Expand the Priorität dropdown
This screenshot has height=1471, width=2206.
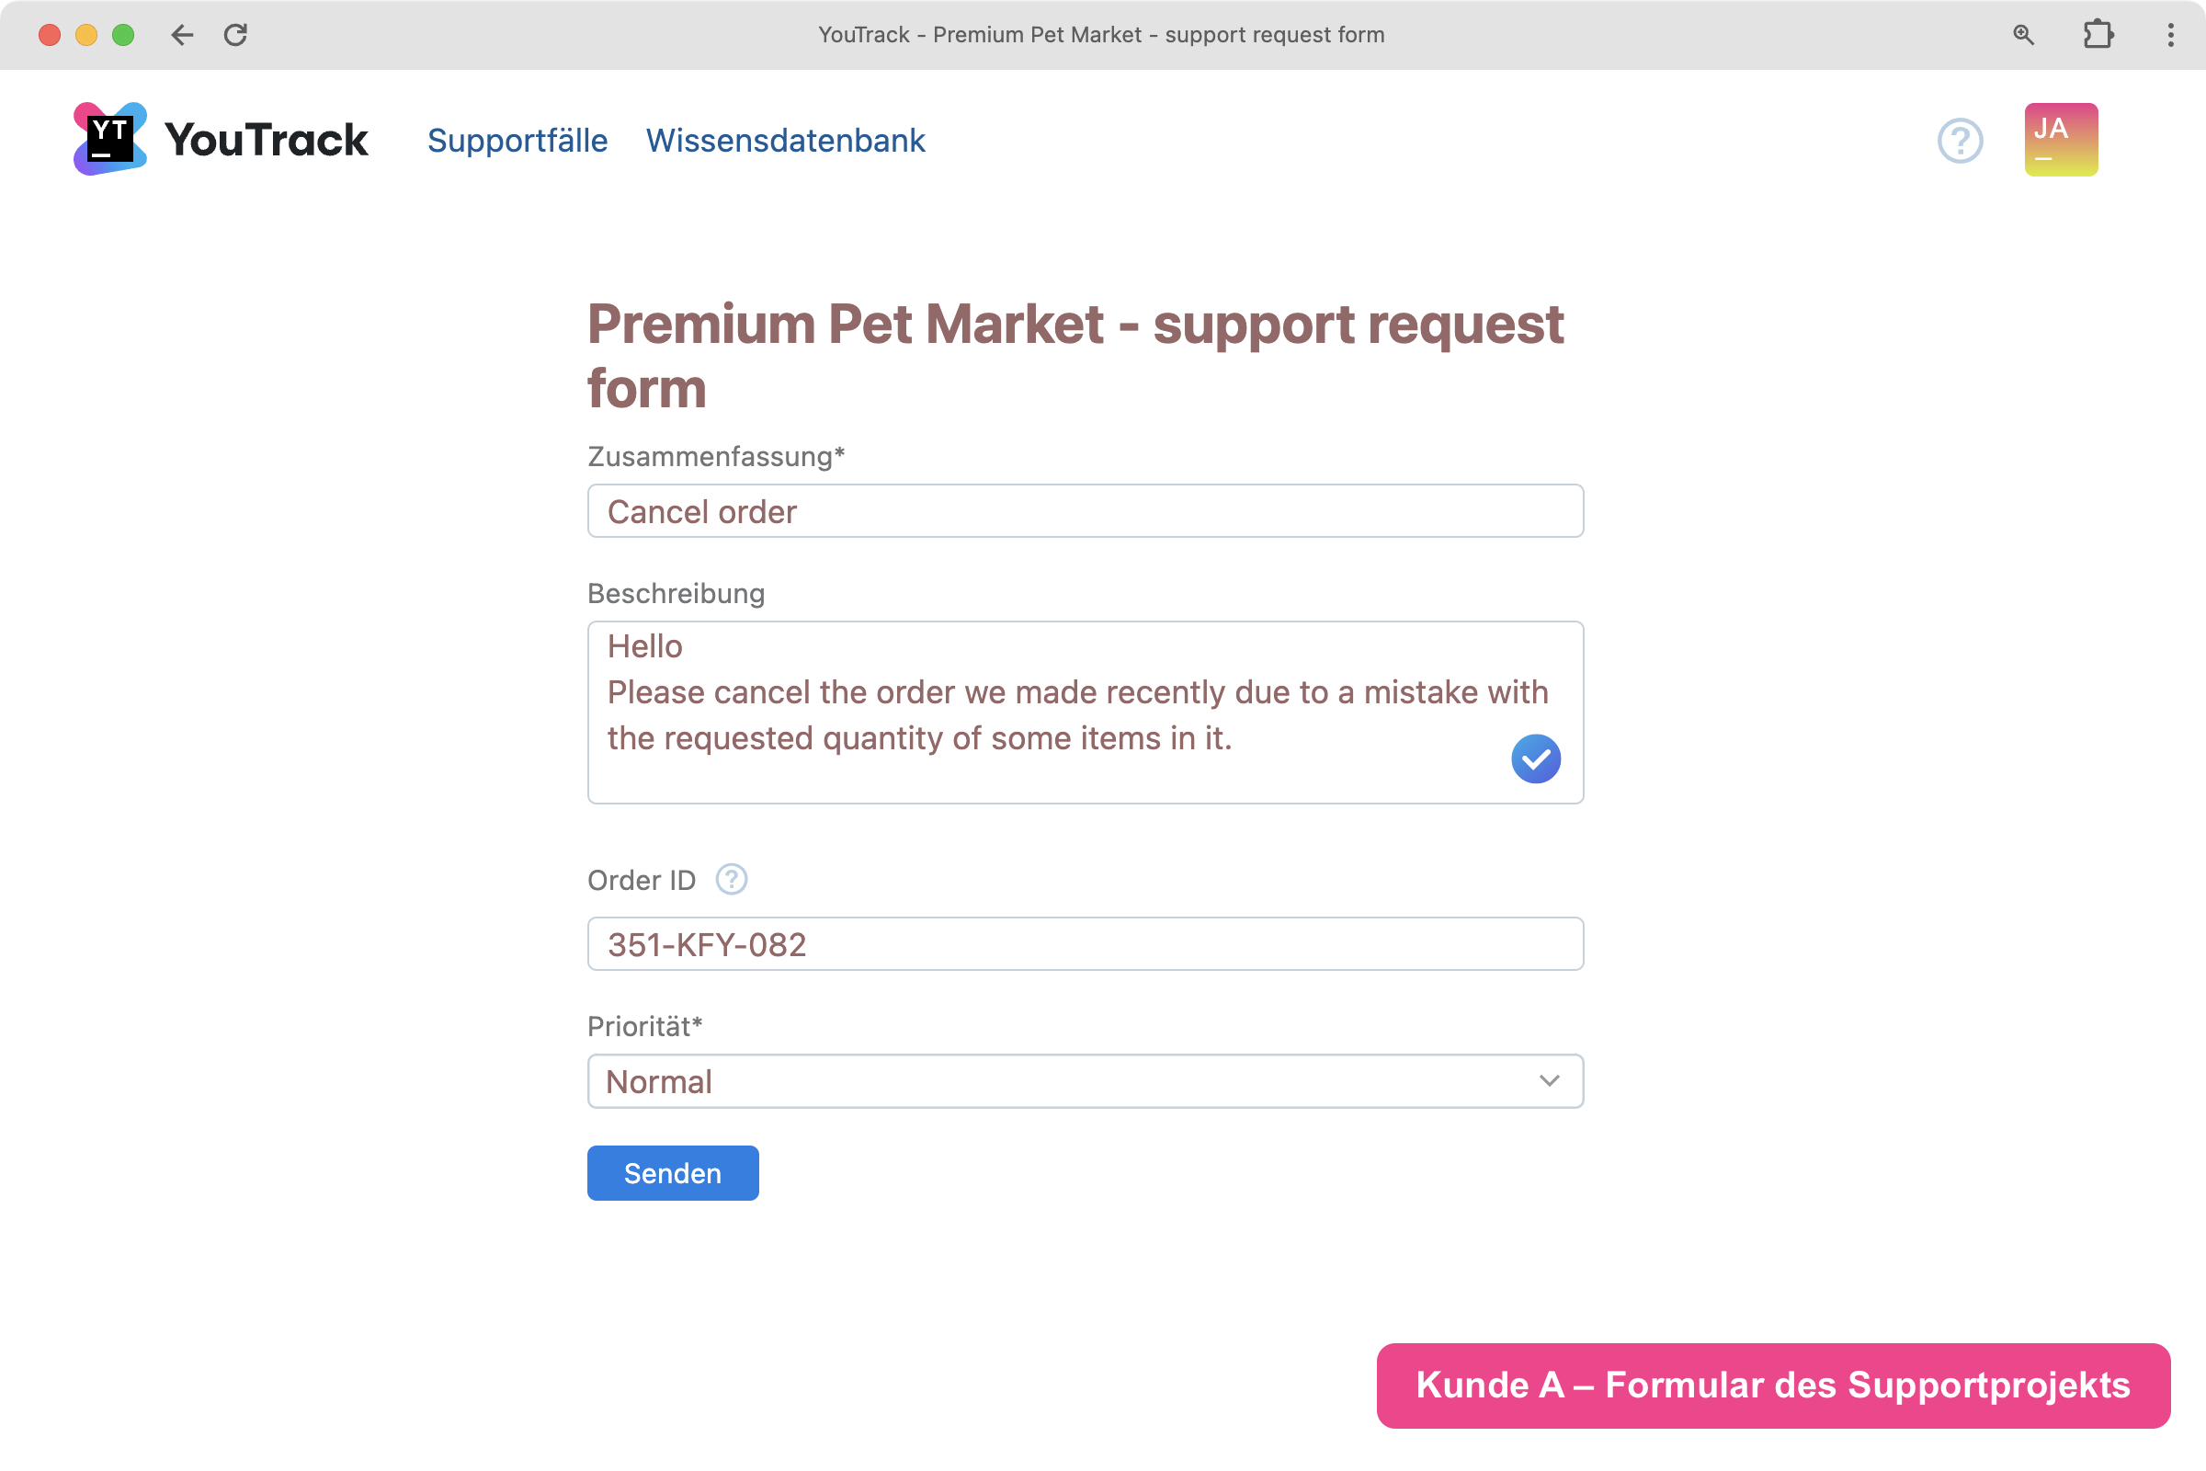click(1085, 1081)
